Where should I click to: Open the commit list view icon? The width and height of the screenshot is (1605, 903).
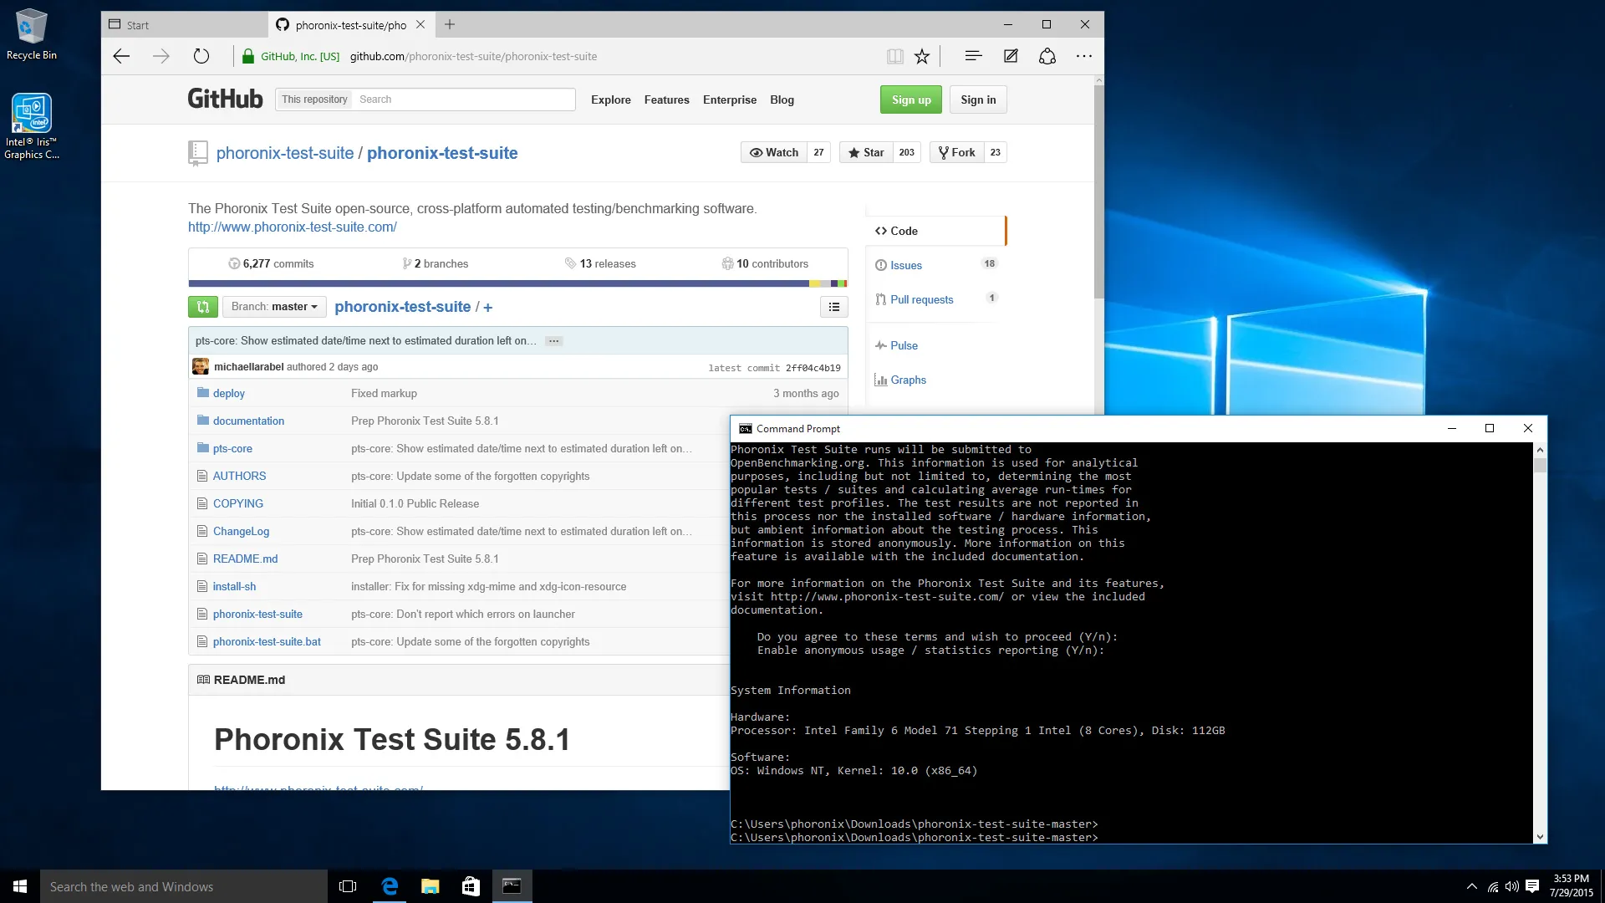tap(833, 307)
